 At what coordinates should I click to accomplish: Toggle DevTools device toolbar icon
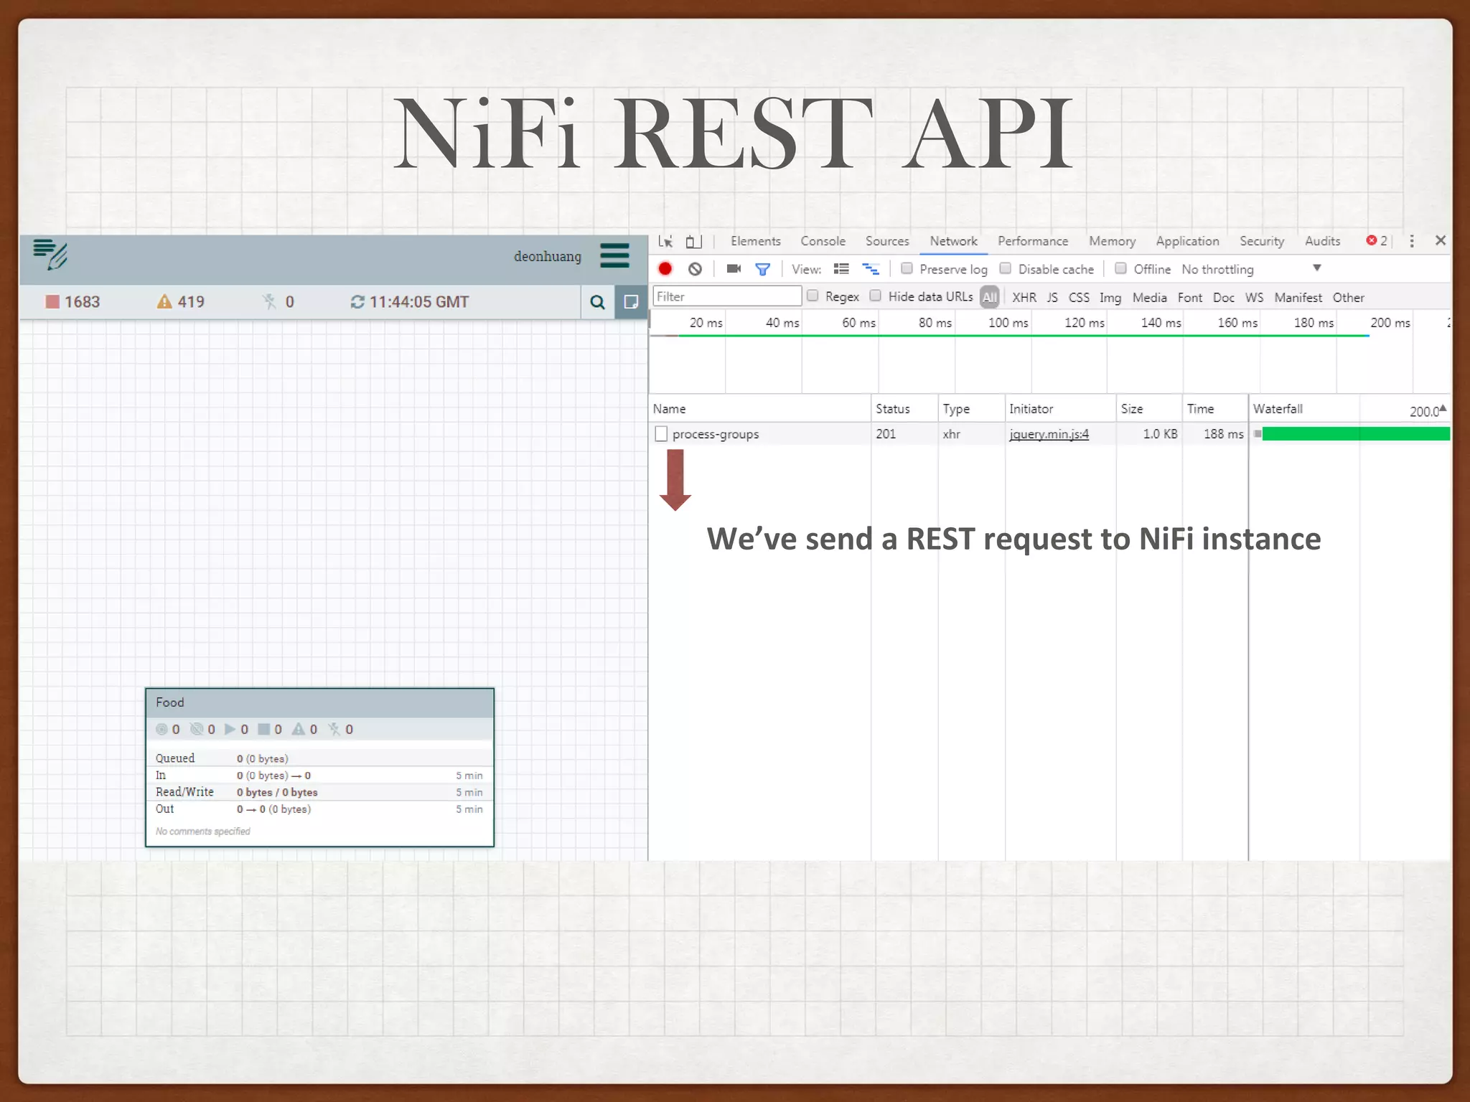point(693,241)
